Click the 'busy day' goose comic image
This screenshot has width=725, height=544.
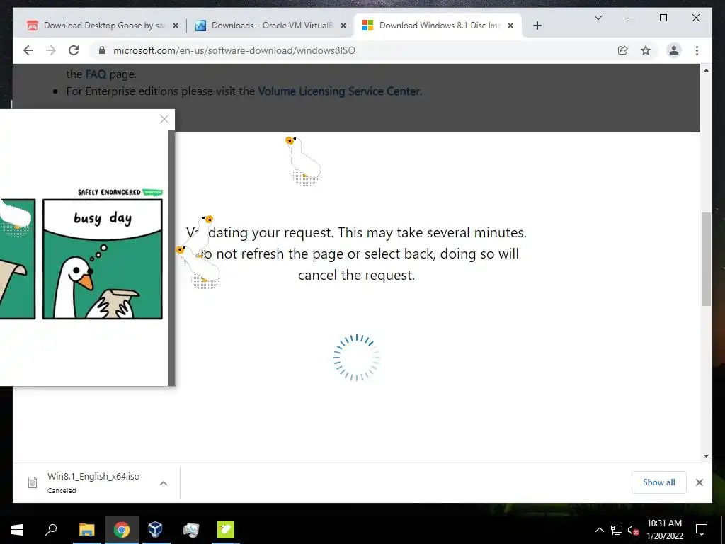pyautogui.click(x=102, y=259)
